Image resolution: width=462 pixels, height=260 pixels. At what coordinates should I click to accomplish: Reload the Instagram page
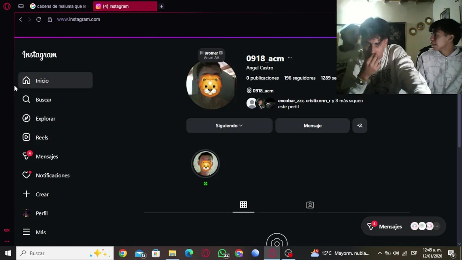39,19
